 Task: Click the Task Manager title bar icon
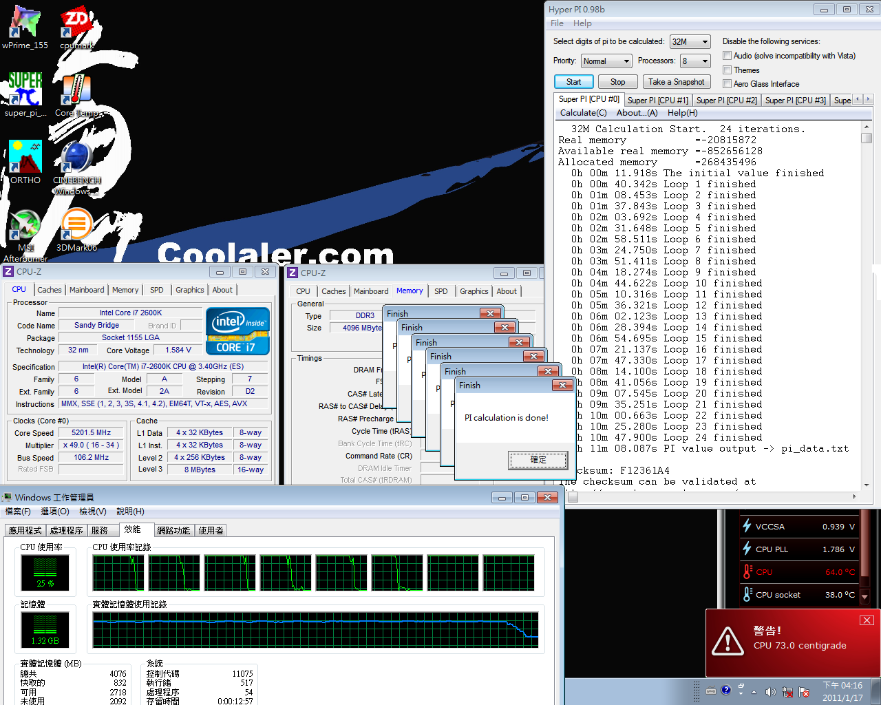[x=7, y=497]
